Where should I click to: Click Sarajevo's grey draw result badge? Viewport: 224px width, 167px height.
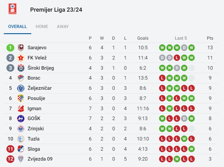pos(184,48)
